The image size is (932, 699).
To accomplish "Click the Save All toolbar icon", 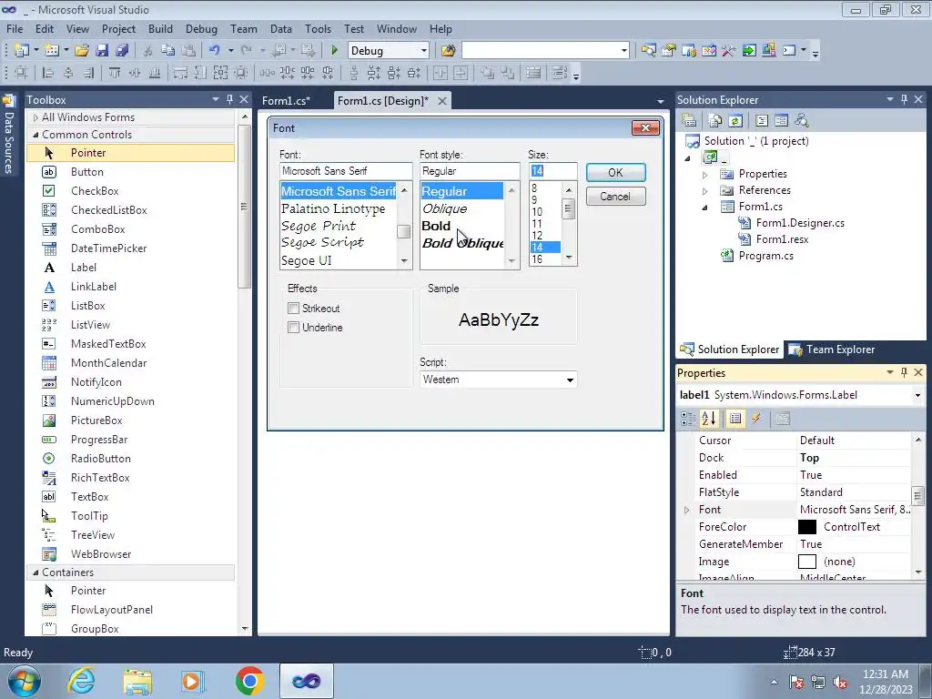I will (x=122, y=51).
